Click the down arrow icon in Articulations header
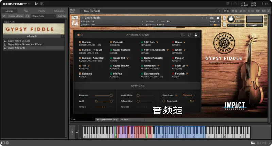 pos(196,35)
